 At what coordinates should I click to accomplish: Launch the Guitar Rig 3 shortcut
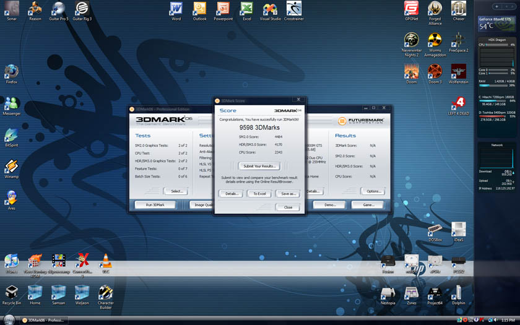(x=82, y=11)
